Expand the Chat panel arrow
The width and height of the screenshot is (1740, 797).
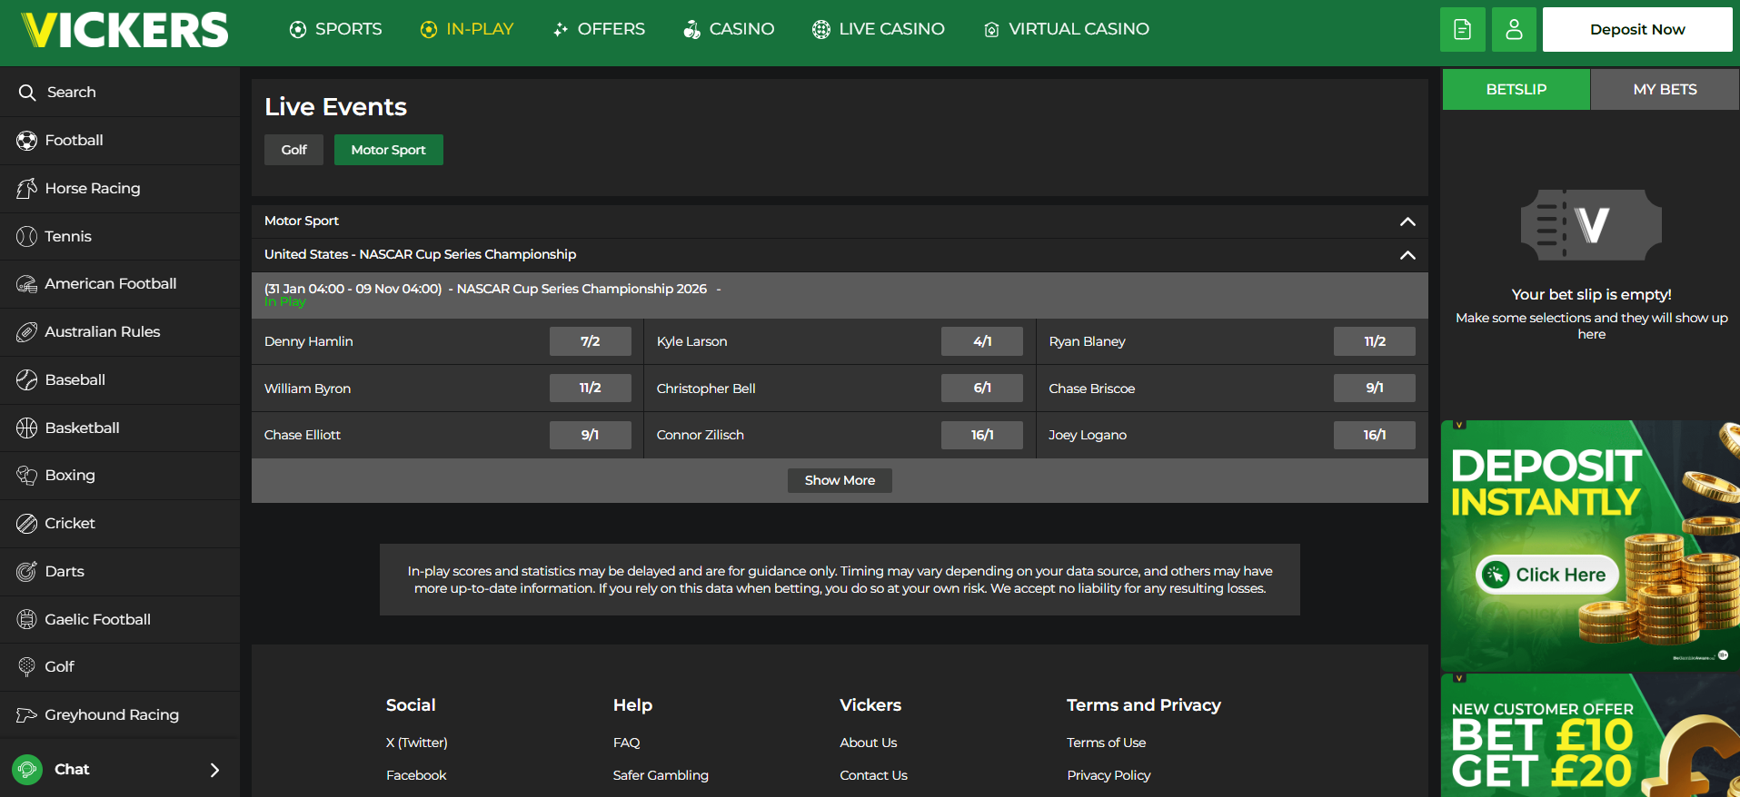pos(214,770)
